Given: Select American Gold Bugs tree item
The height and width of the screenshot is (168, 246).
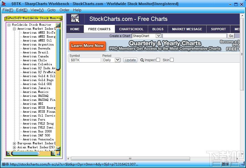Looking at the screenshot, I should pyautogui.click(x=38, y=80).
